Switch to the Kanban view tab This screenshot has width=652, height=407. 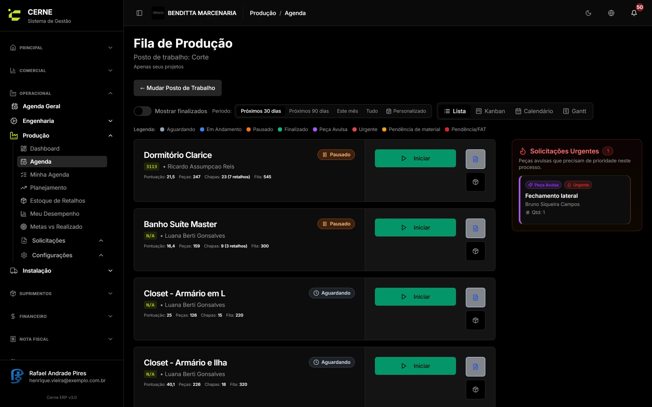point(491,111)
